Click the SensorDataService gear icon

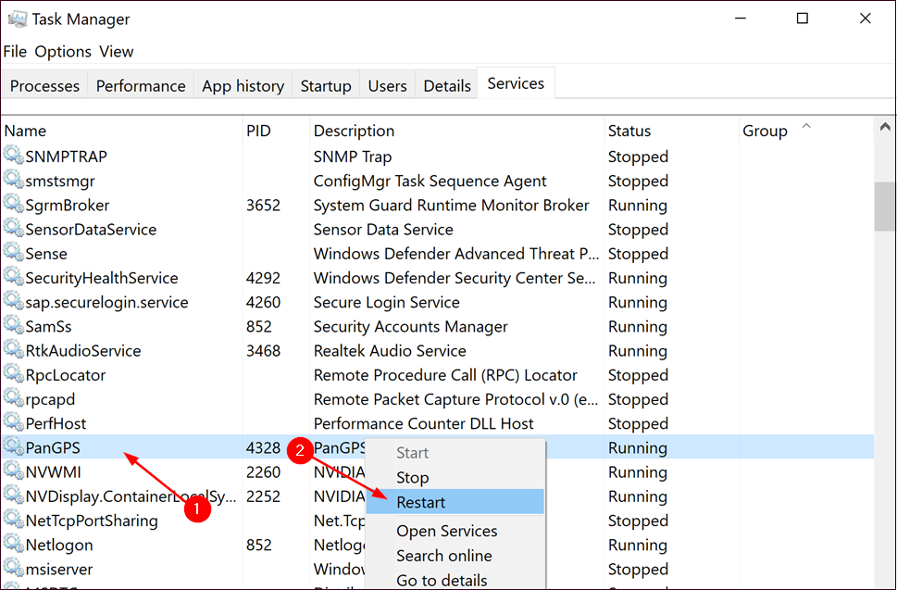[13, 228]
